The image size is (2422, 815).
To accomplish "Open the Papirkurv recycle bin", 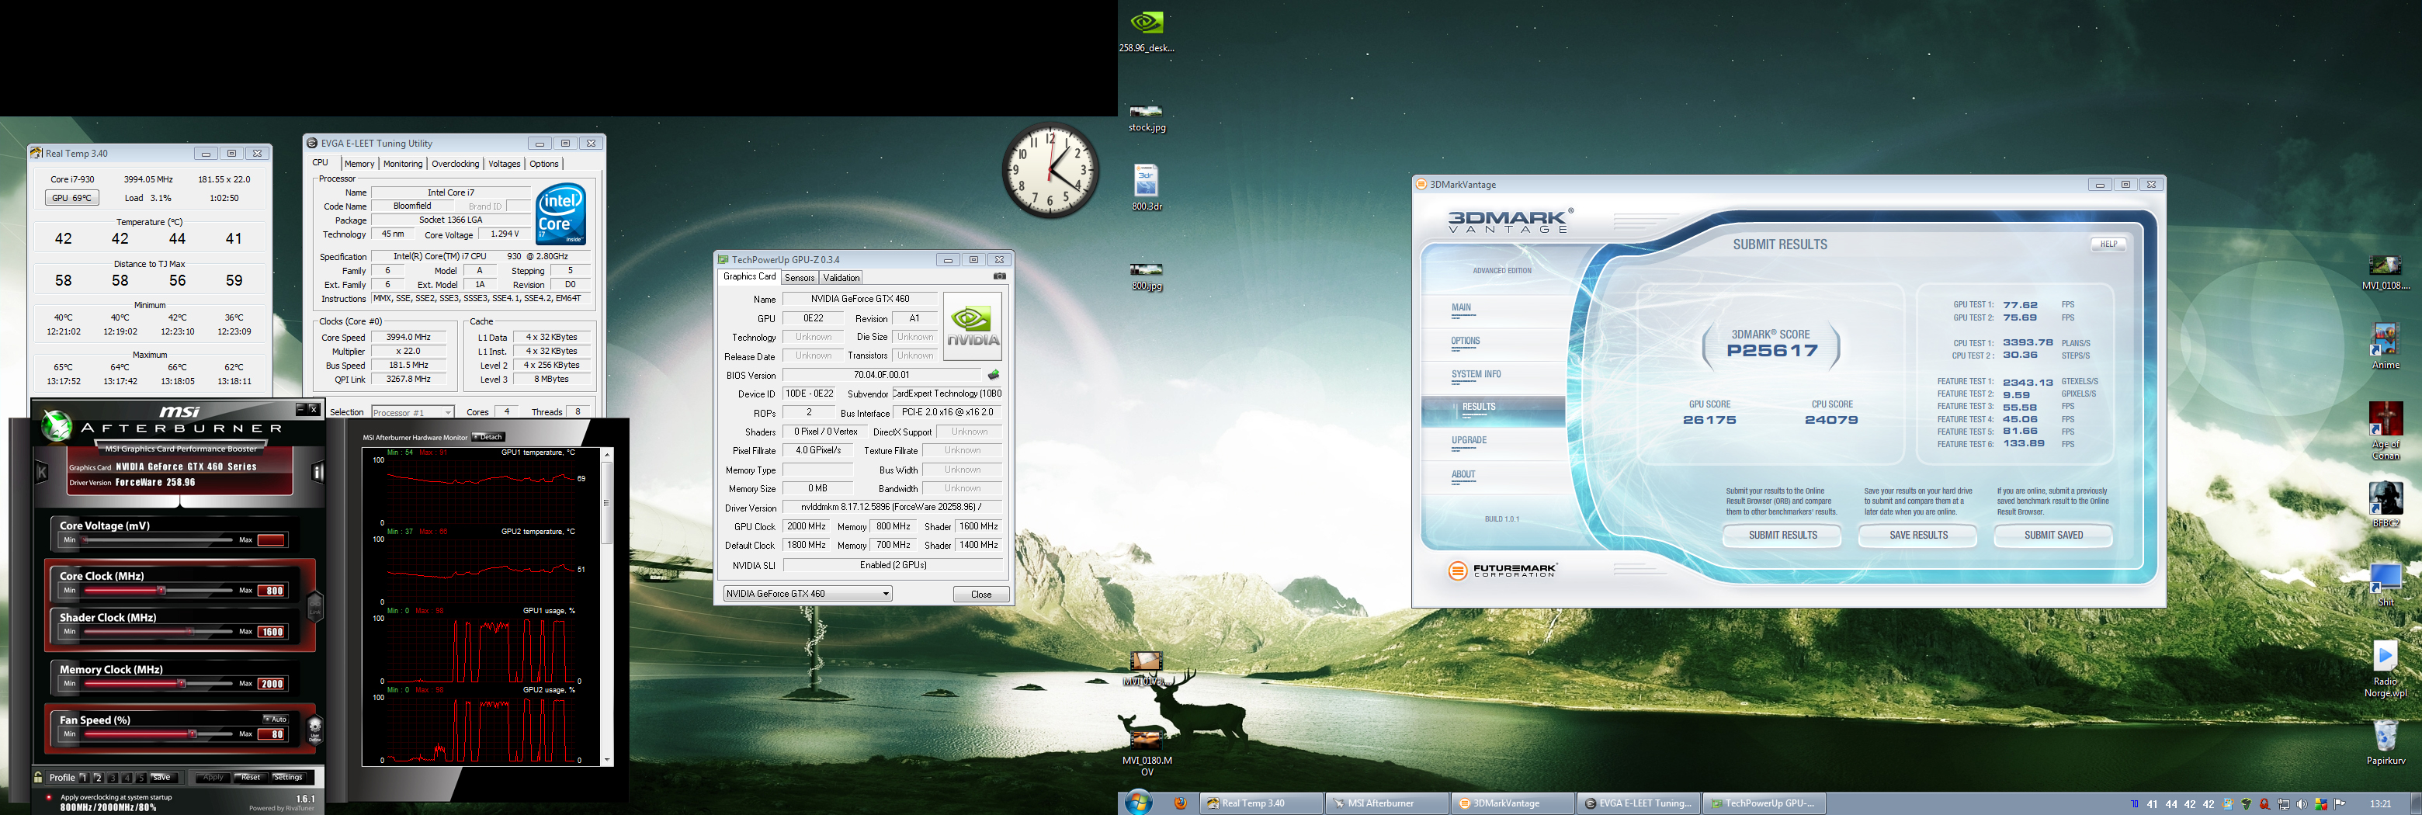I will point(2386,743).
